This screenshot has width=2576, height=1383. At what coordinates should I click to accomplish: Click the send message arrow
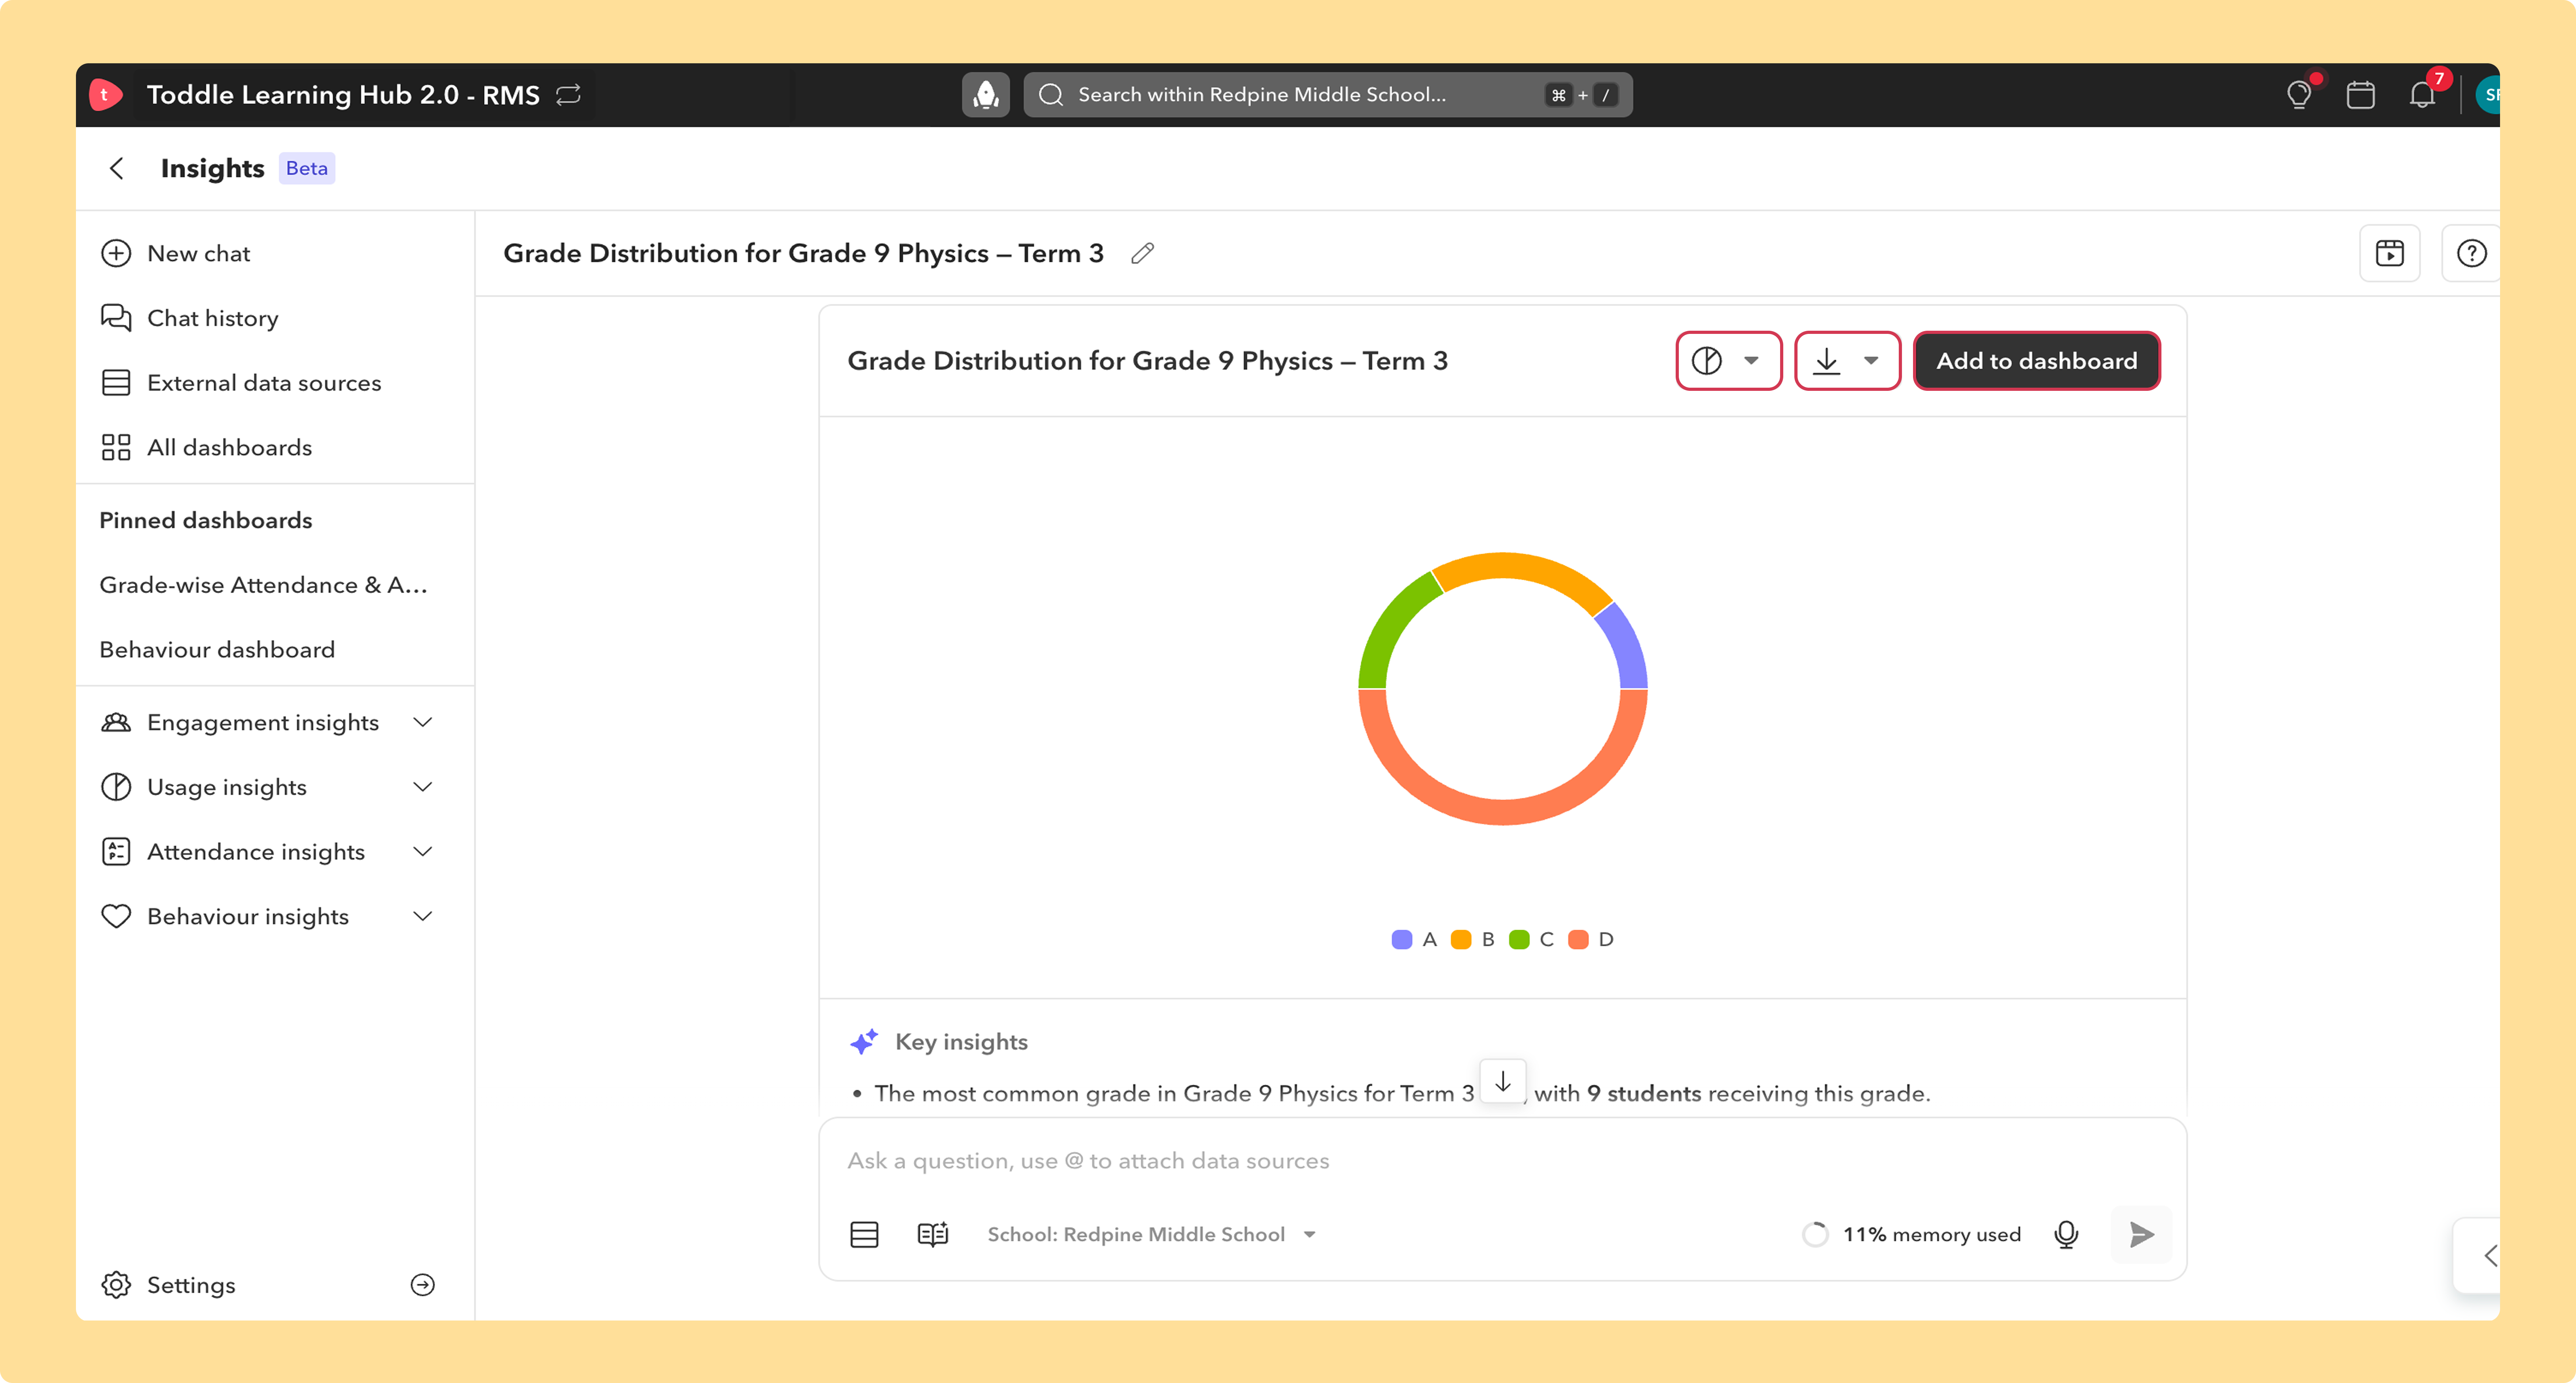click(x=2141, y=1235)
